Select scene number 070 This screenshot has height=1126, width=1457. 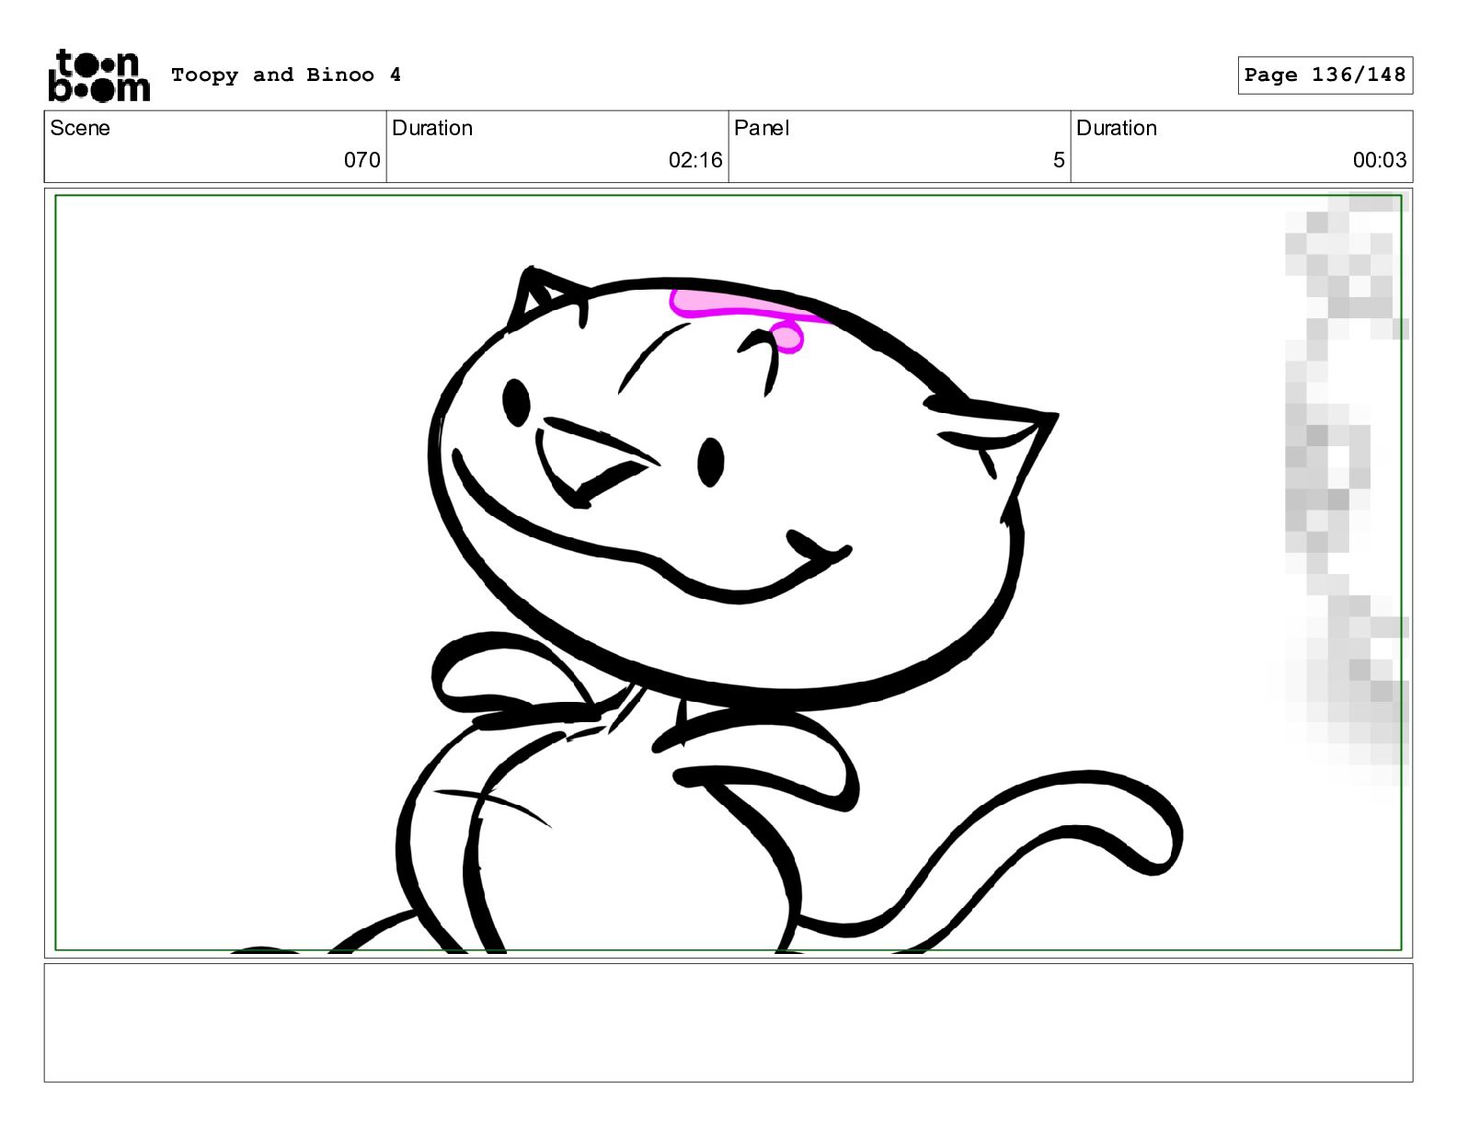tap(361, 160)
